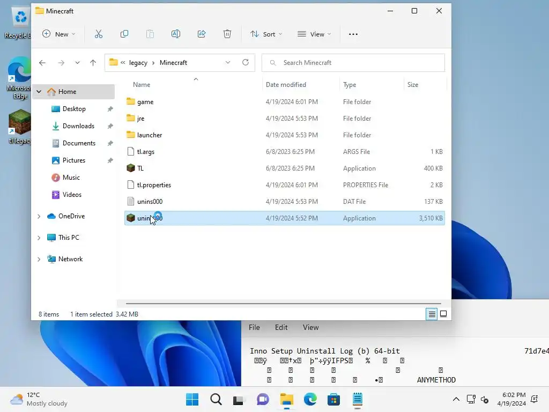The height and width of the screenshot is (412, 549).
Task: Select the TL application icon
Action: click(x=131, y=168)
